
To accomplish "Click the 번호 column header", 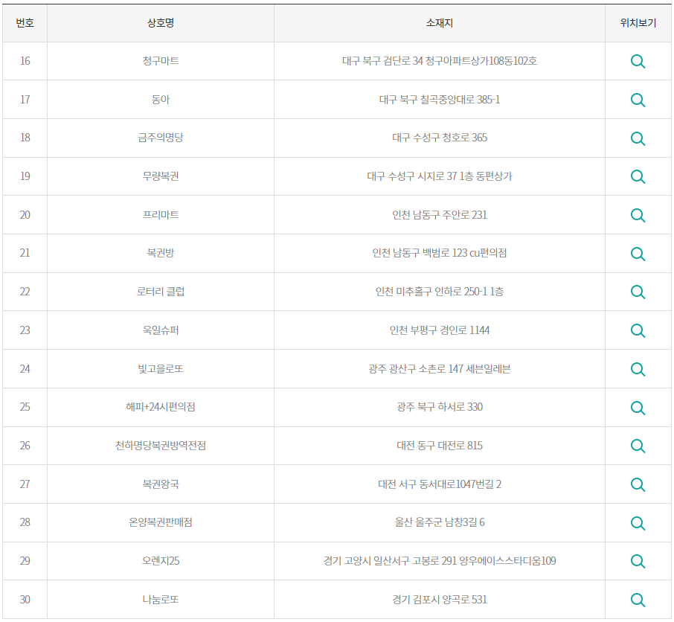I will click(25, 23).
